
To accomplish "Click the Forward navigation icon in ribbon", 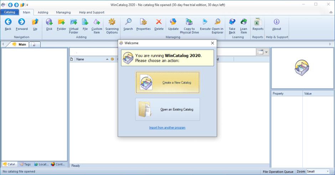I will [22, 25].
